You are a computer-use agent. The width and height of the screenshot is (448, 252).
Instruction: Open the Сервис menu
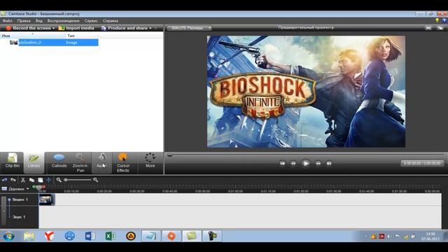(91, 21)
